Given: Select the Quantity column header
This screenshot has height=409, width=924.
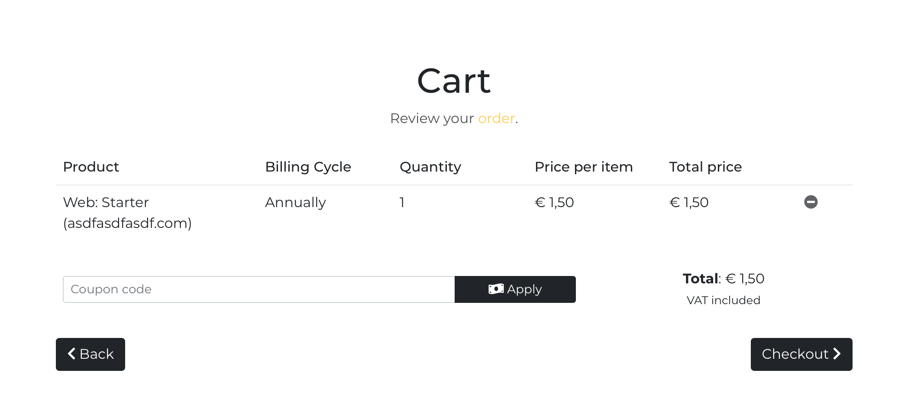Looking at the screenshot, I should (430, 167).
